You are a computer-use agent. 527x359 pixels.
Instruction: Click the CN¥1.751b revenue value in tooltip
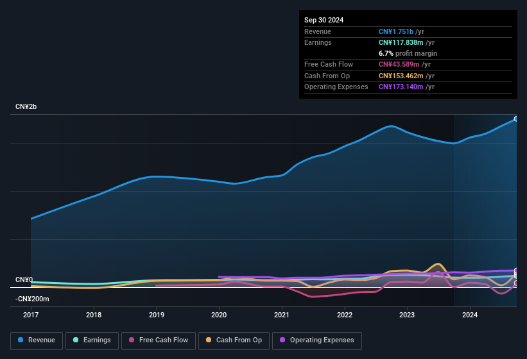pos(396,31)
